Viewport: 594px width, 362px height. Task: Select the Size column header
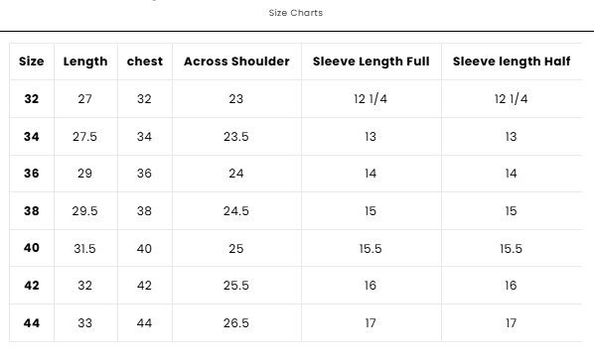tap(32, 61)
